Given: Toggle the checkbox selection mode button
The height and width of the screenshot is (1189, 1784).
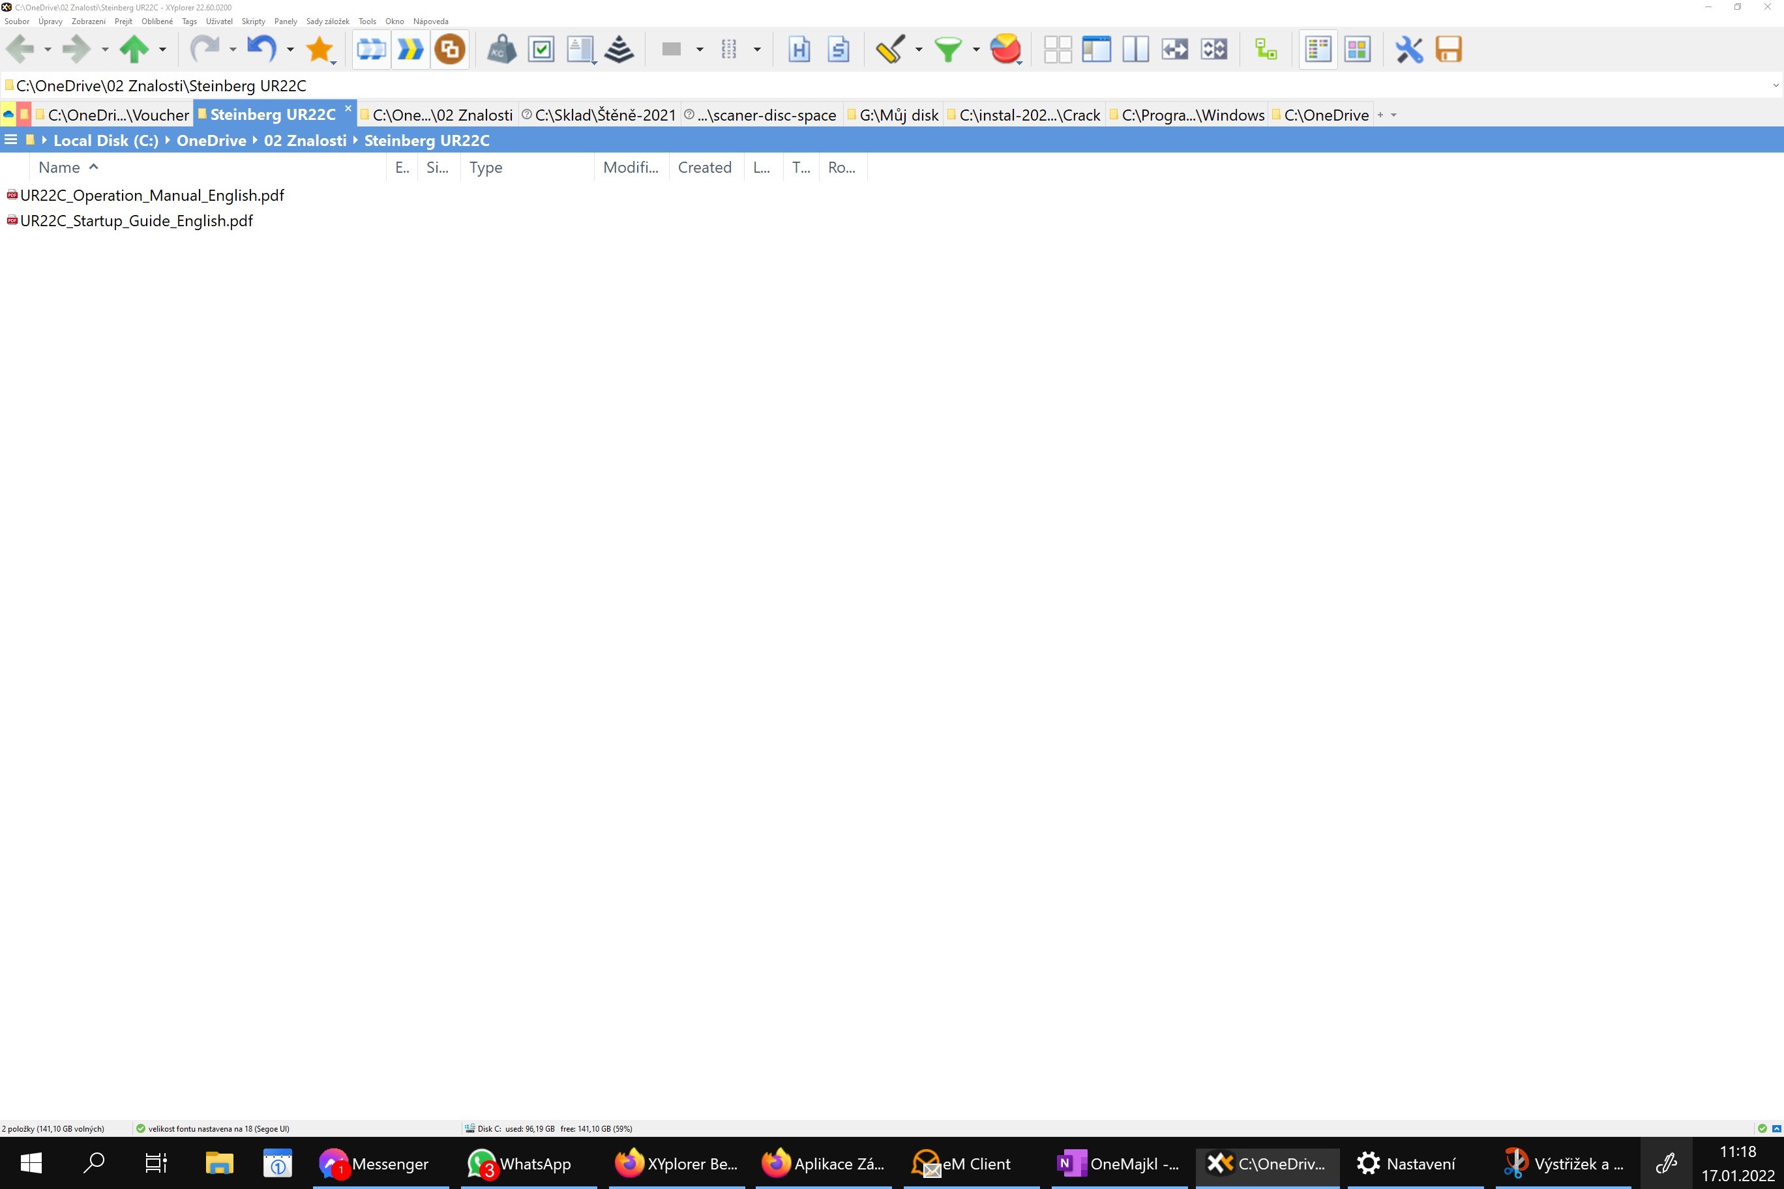Looking at the screenshot, I should pyautogui.click(x=541, y=50).
